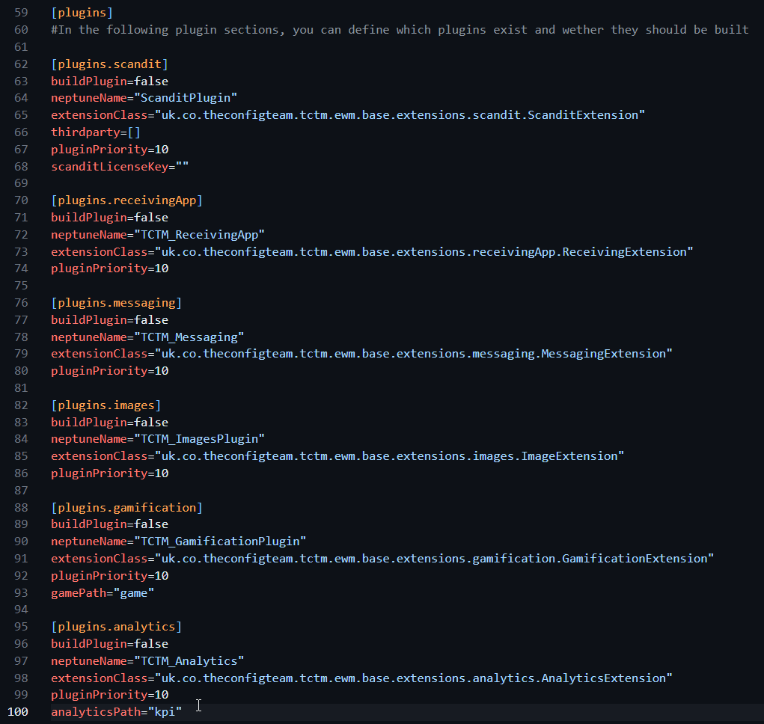The image size is (764, 724).
Task: Click the comment text on line 60
Action: [400, 30]
